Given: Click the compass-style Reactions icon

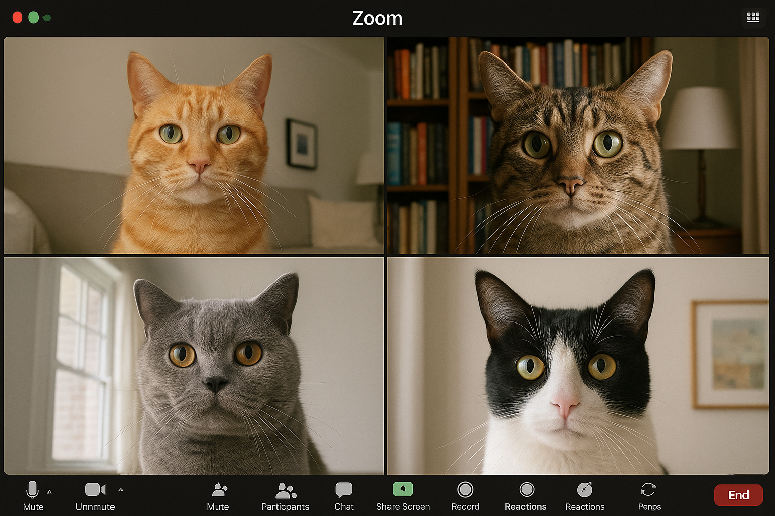Looking at the screenshot, I should point(585,489).
